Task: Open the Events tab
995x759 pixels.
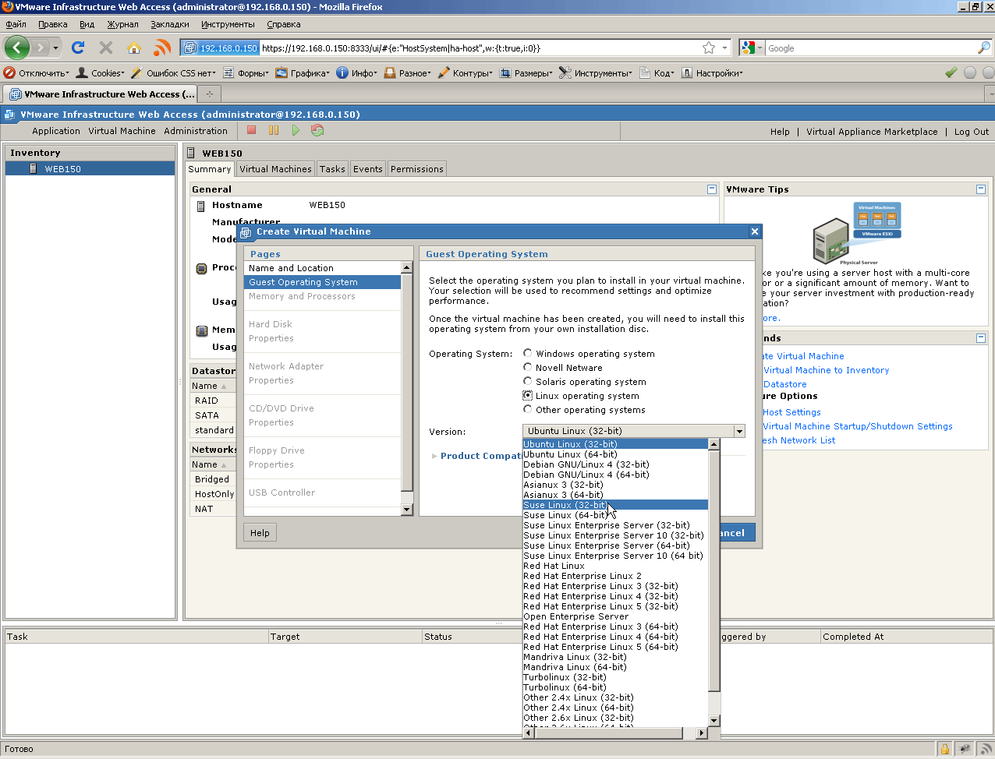Action: coord(368,169)
